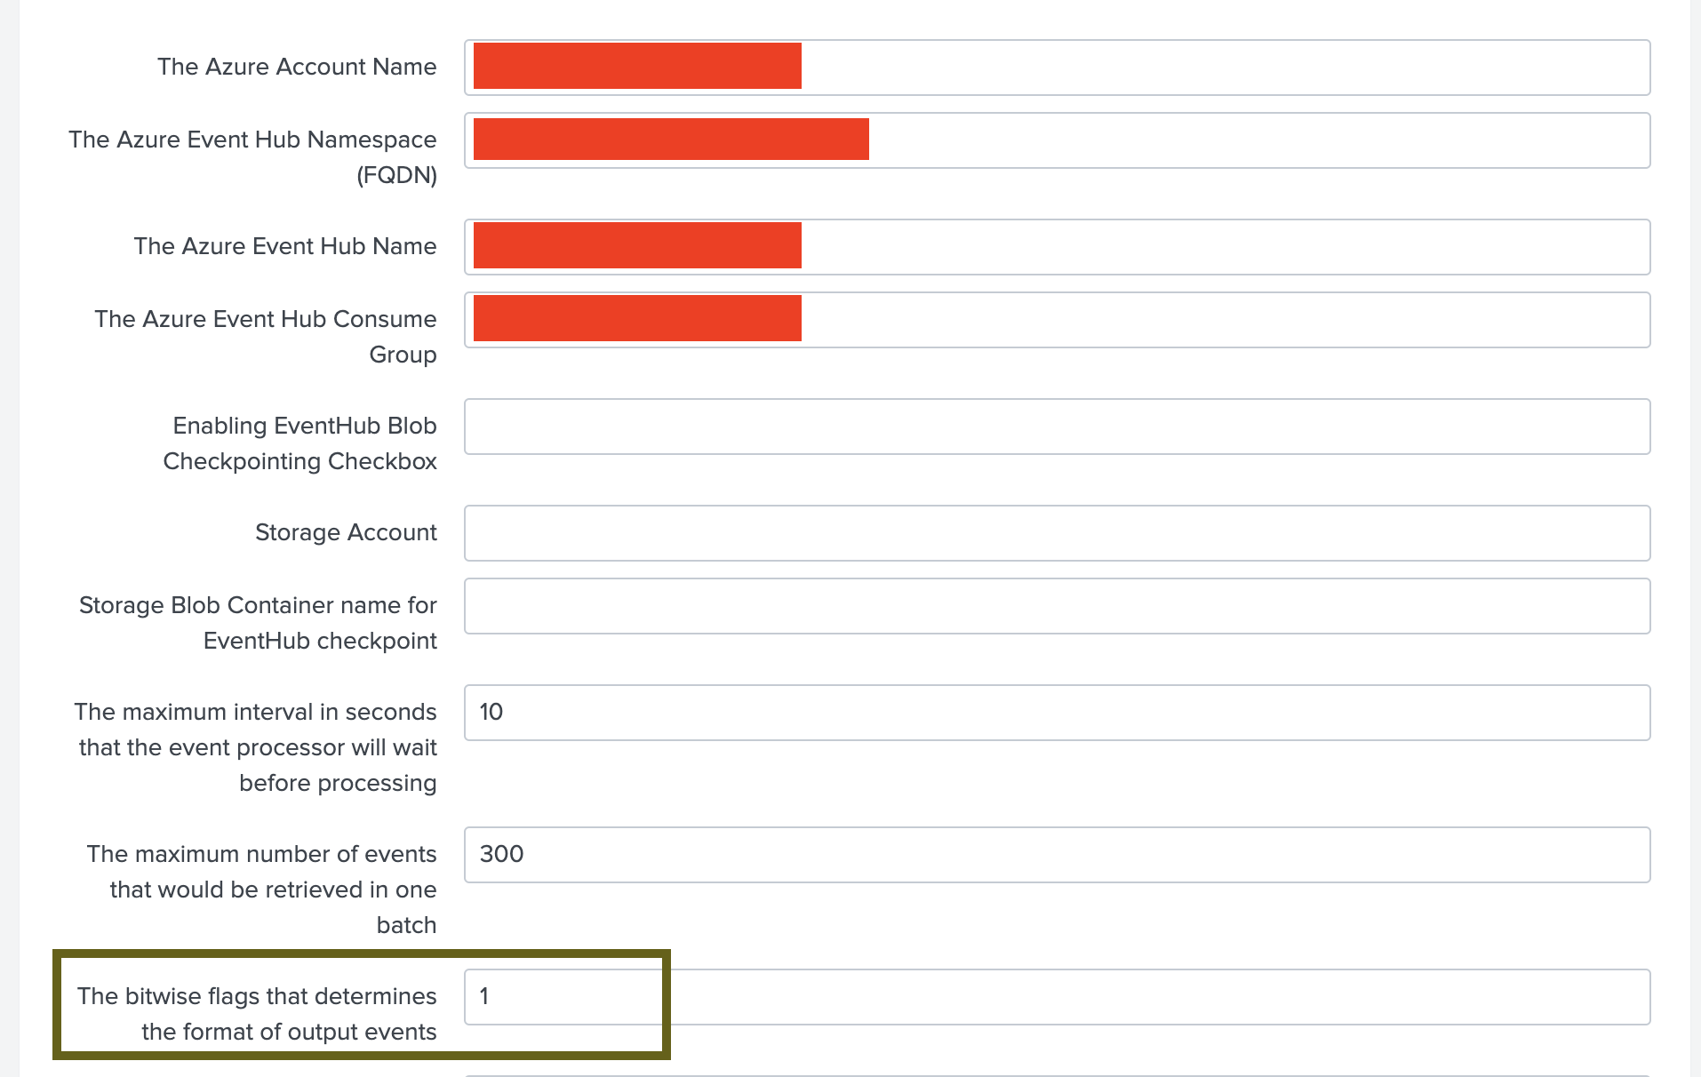Click the redacted Consume Group value
This screenshot has width=1701, height=1077.
click(635, 318)
